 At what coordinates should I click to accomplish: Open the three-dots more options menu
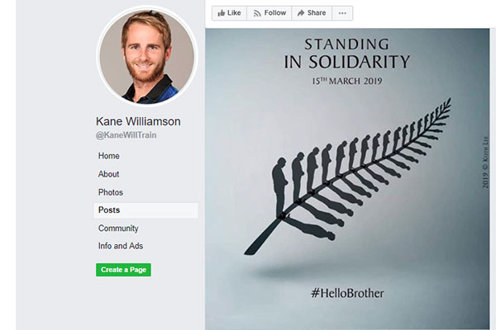point(342,13)
